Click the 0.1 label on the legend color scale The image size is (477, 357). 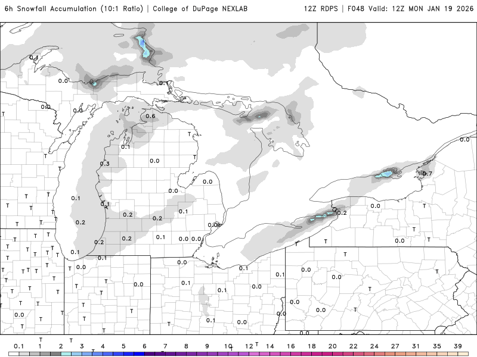pos(18,346)
